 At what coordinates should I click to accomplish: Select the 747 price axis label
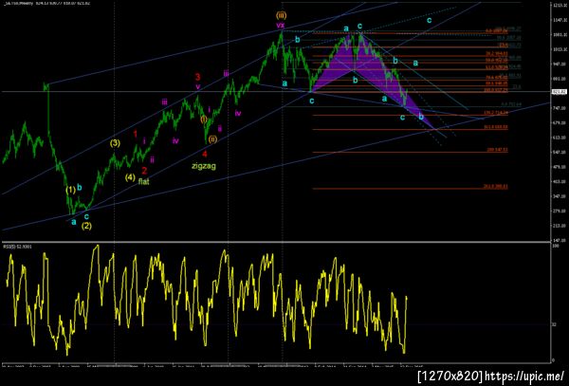pyautogui.click(x=558, y=108)
